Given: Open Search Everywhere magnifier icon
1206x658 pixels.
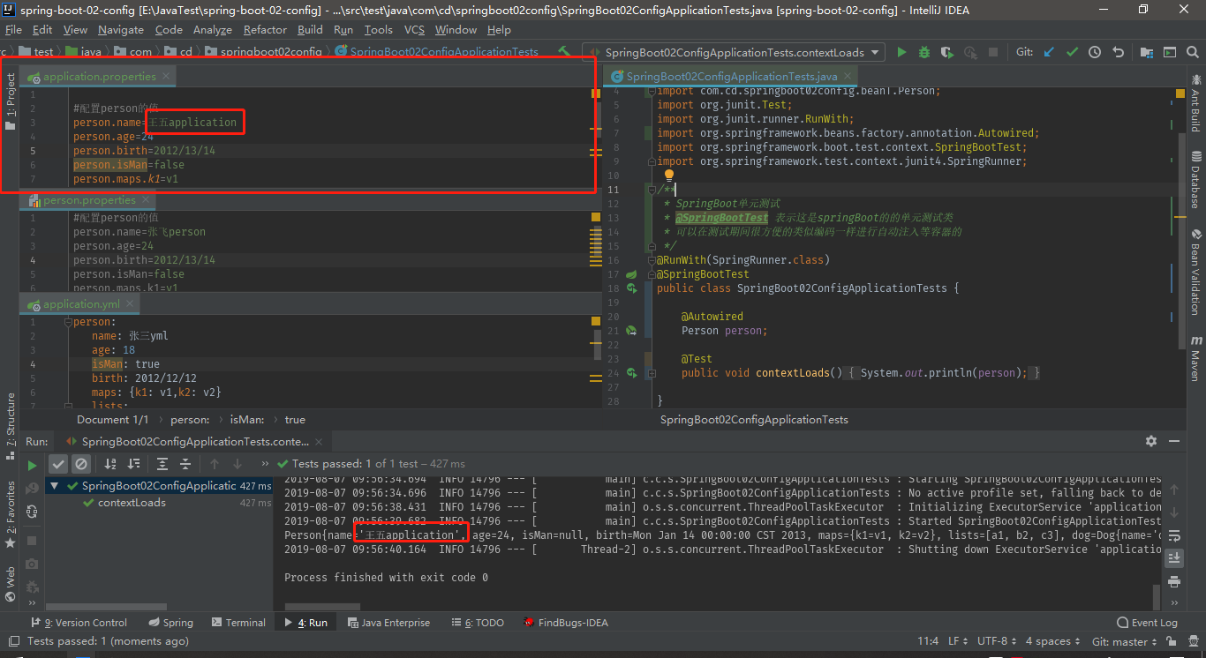Looking at the screenshot, I should [x=1193, y=52].
